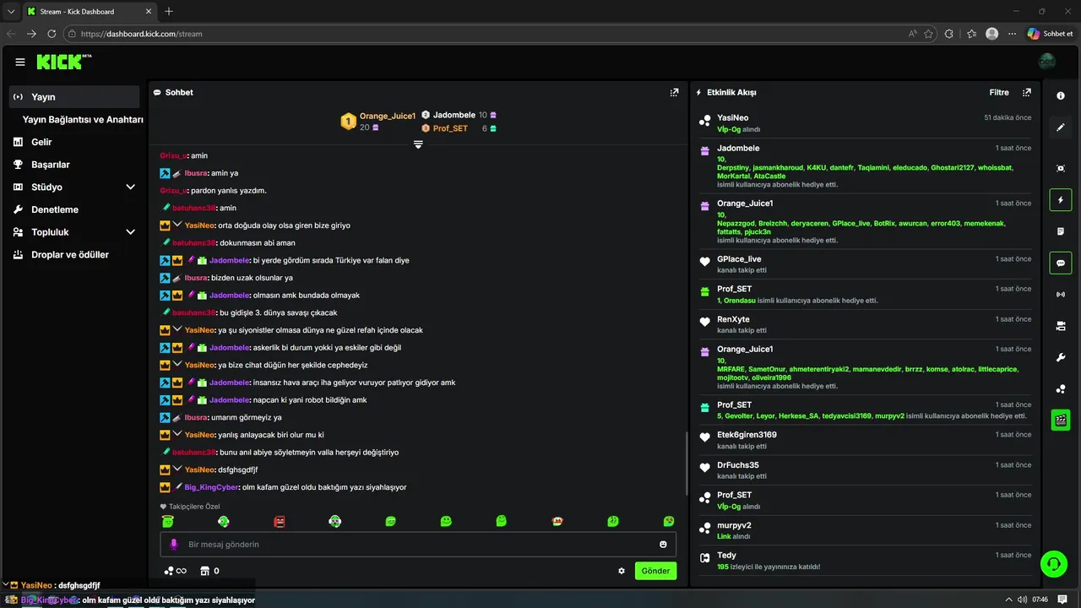Click the chat panel scrollbar
Screen dimensions: 1081x608
tap(686, 464)
